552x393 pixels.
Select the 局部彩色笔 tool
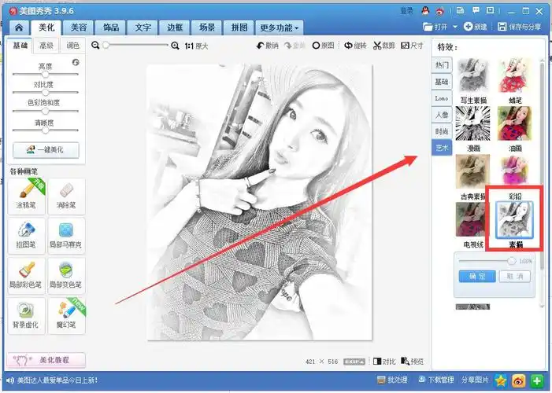point(27,276)
